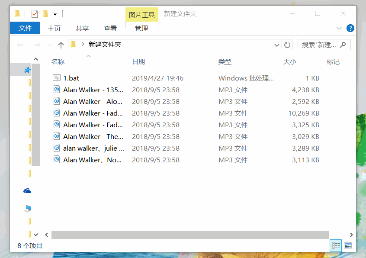Image resolution: width=366 pixels, height=258 pixels.
Task: Click the 2,592 KB size cell
Action: (305, 102)
